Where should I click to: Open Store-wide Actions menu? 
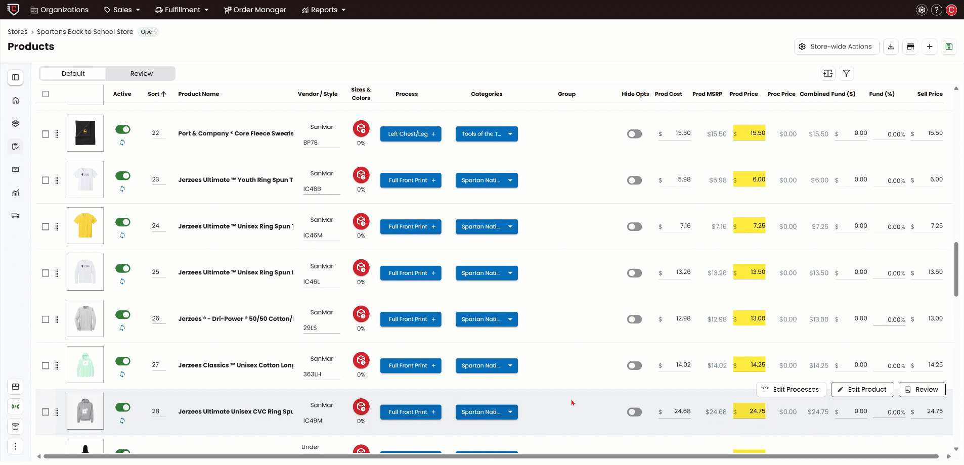tap(837, 46)
